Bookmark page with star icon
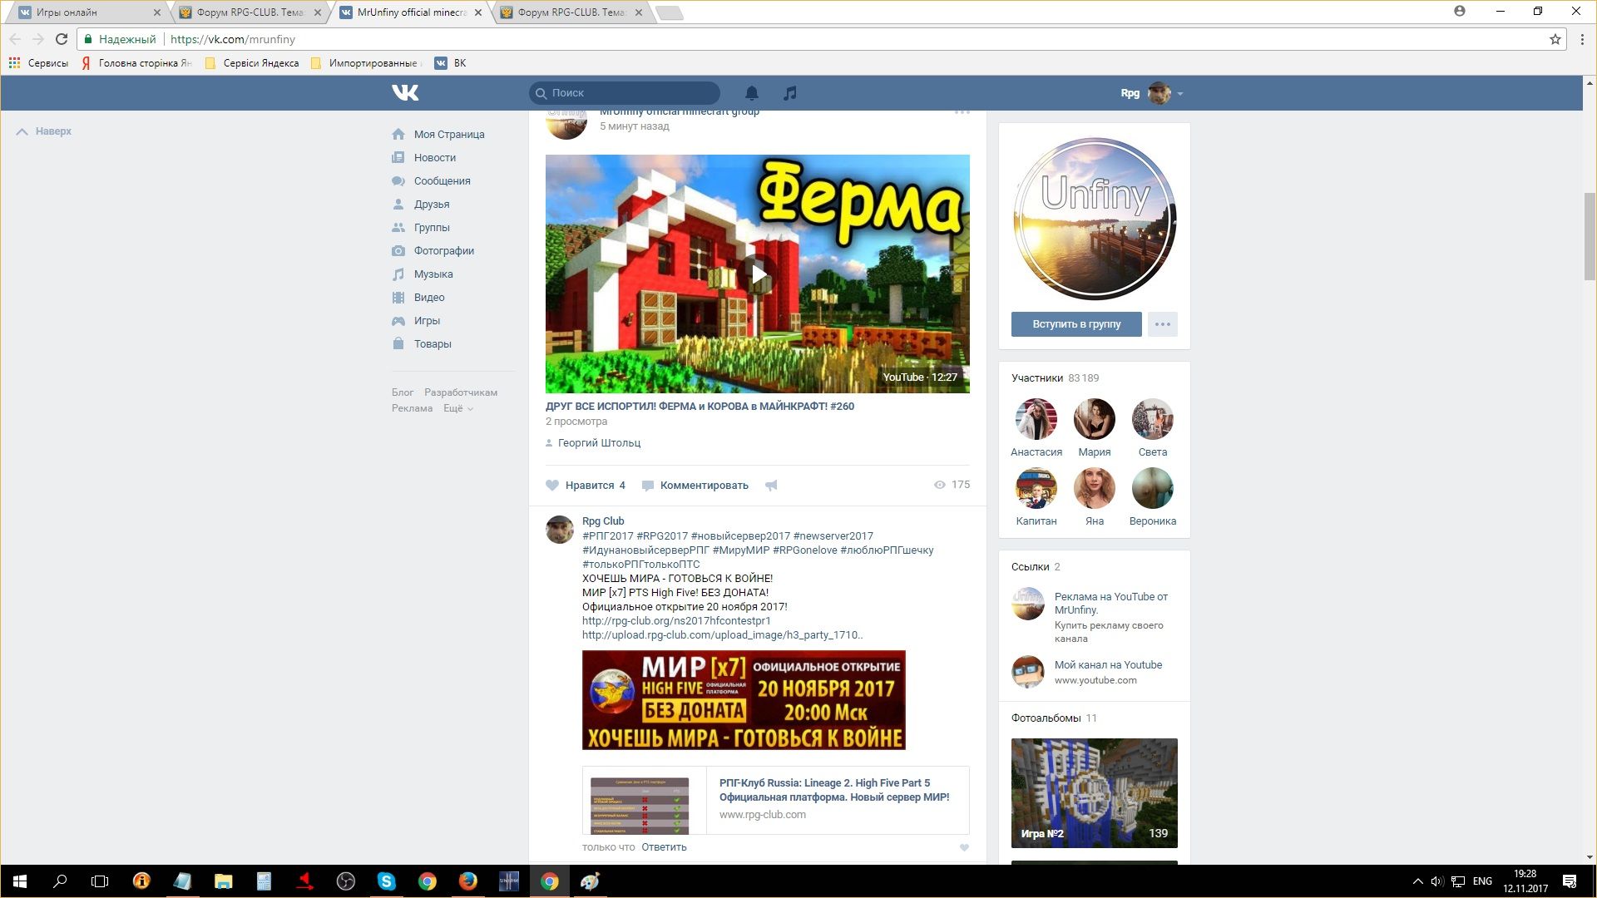This screenshot has height=898, width=1597. coord(1555,39)
